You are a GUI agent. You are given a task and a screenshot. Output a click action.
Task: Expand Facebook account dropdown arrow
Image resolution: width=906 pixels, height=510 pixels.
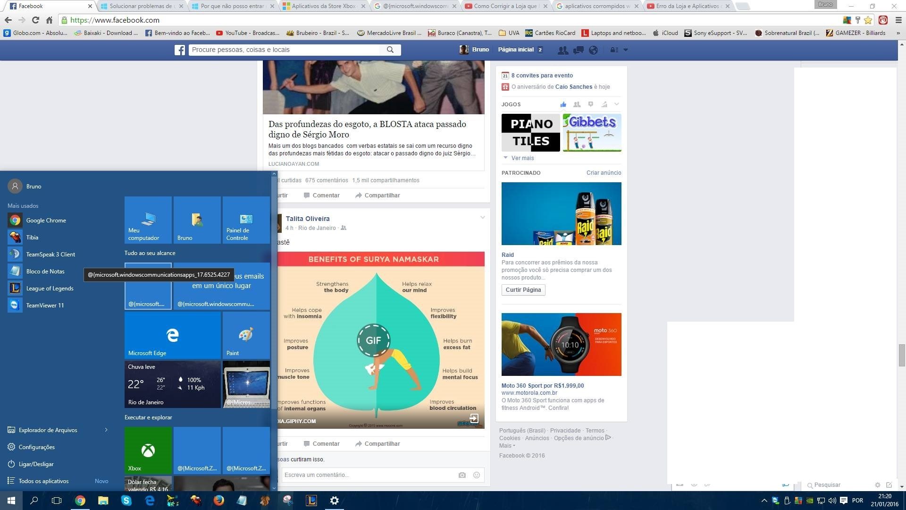click(x=626, y=50)
